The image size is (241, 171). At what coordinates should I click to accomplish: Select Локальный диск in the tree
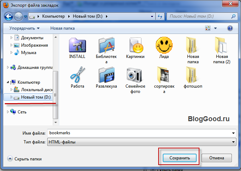[x=37, y=90]
